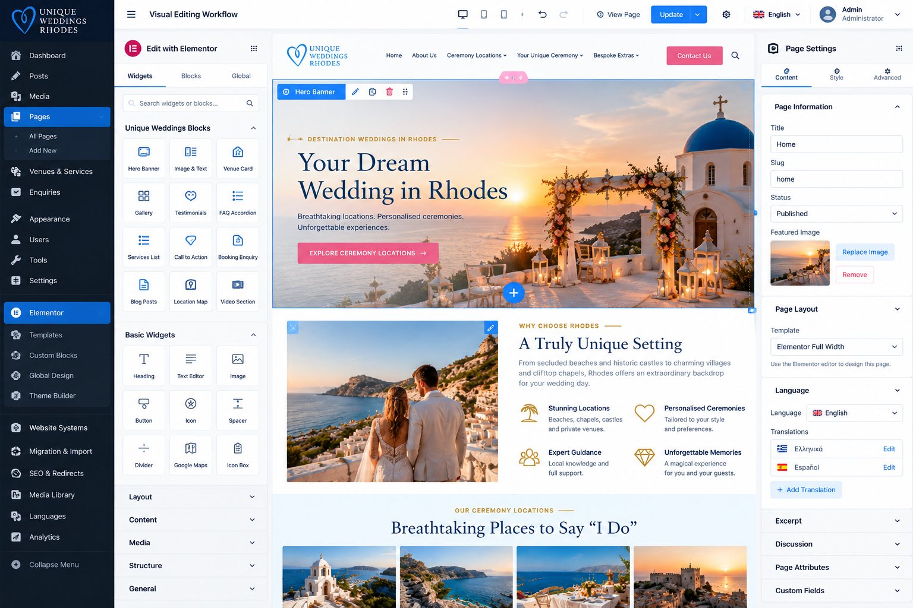Expand the Discussion section
The height and width of the screenshot is (608, 913).
pos(837,544)
